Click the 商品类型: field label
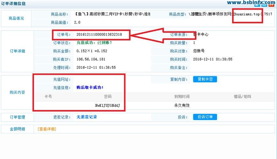This screenshot has width=277, height=159. 178,14
